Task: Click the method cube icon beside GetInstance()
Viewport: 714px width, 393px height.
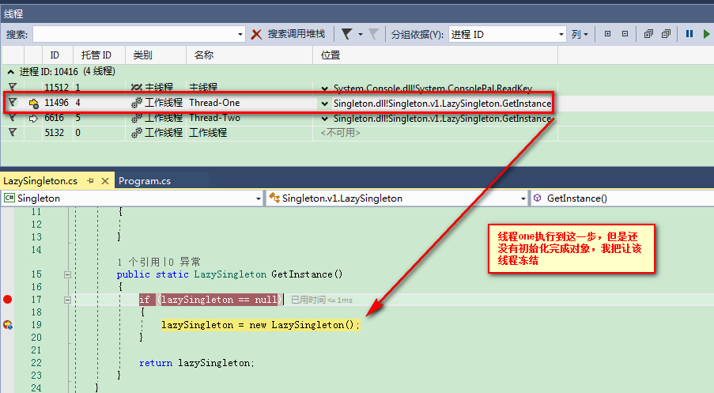Action: tap(538, 198)
